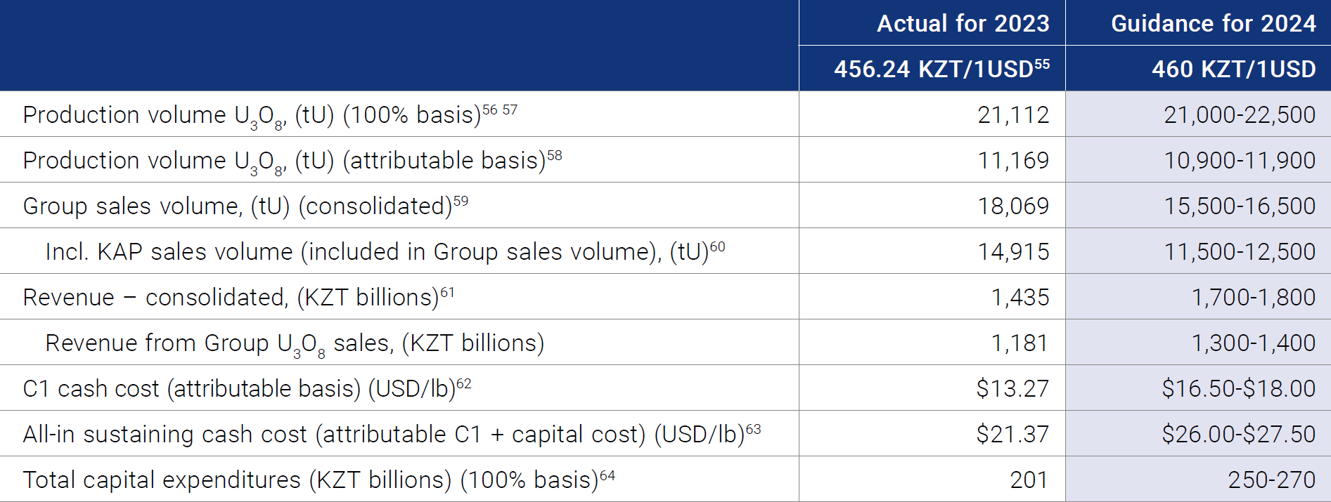Select the 21,112 production volume value
Screen dimensions: 1331x502
click(x=1012, y=115)
